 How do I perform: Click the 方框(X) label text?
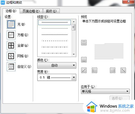point(23,35)
